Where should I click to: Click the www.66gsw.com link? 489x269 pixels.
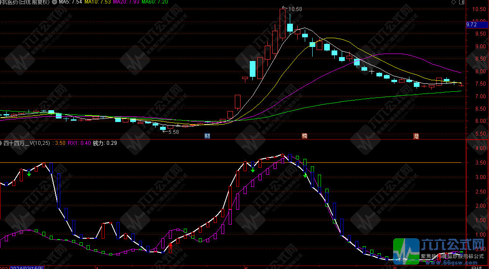(441, 263)
